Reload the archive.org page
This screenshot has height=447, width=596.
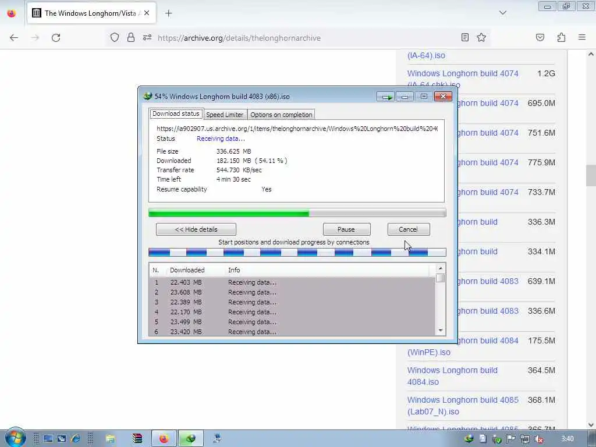click(56, 38)
